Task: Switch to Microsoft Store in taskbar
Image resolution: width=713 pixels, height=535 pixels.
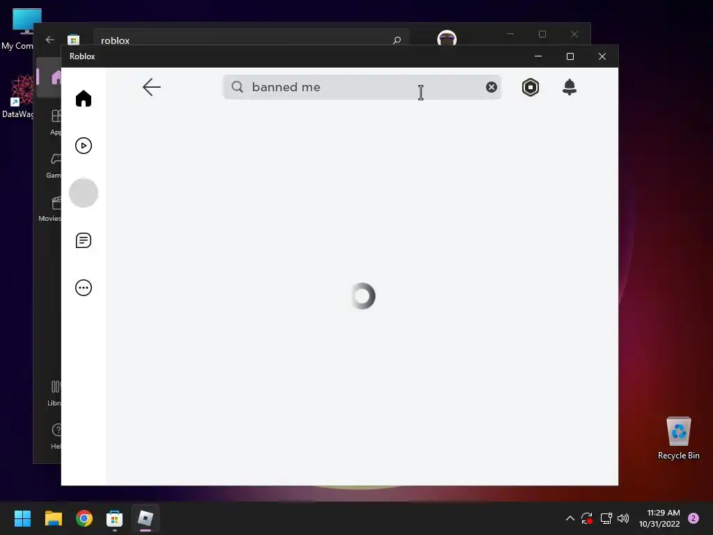Action: coord(115,518)
